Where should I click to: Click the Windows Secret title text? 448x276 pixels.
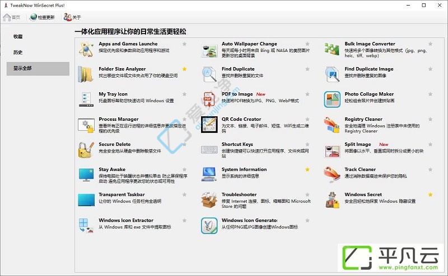pyautogui.click(x=363, y=194)
